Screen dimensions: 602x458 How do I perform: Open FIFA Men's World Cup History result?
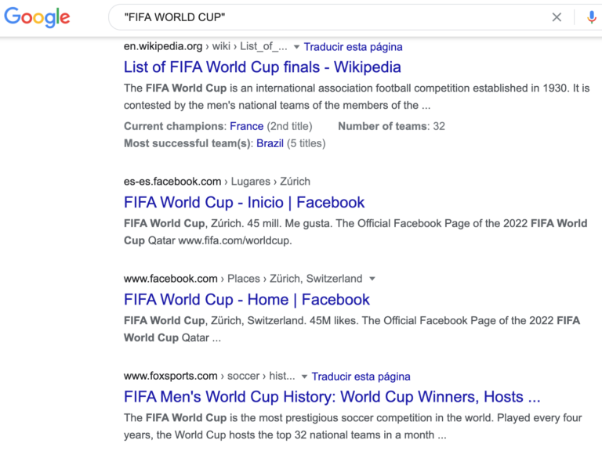coord(332,397)
